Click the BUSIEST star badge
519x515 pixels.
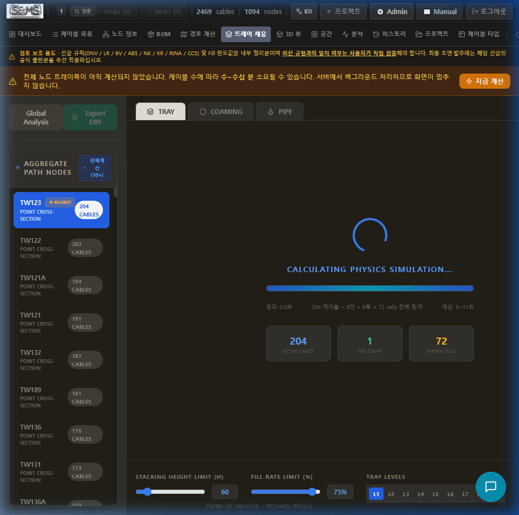point(60,202)
